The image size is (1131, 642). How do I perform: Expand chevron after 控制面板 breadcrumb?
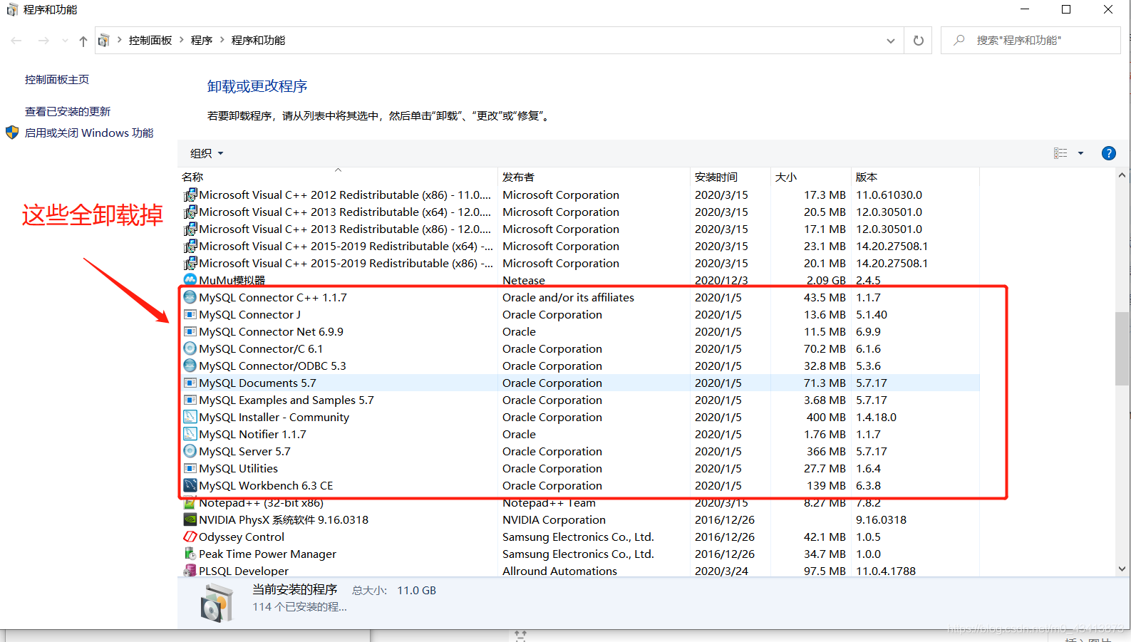click(181, 40)
